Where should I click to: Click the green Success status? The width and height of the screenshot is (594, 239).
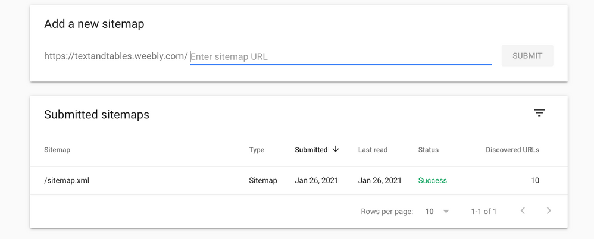tap(433, 181)
